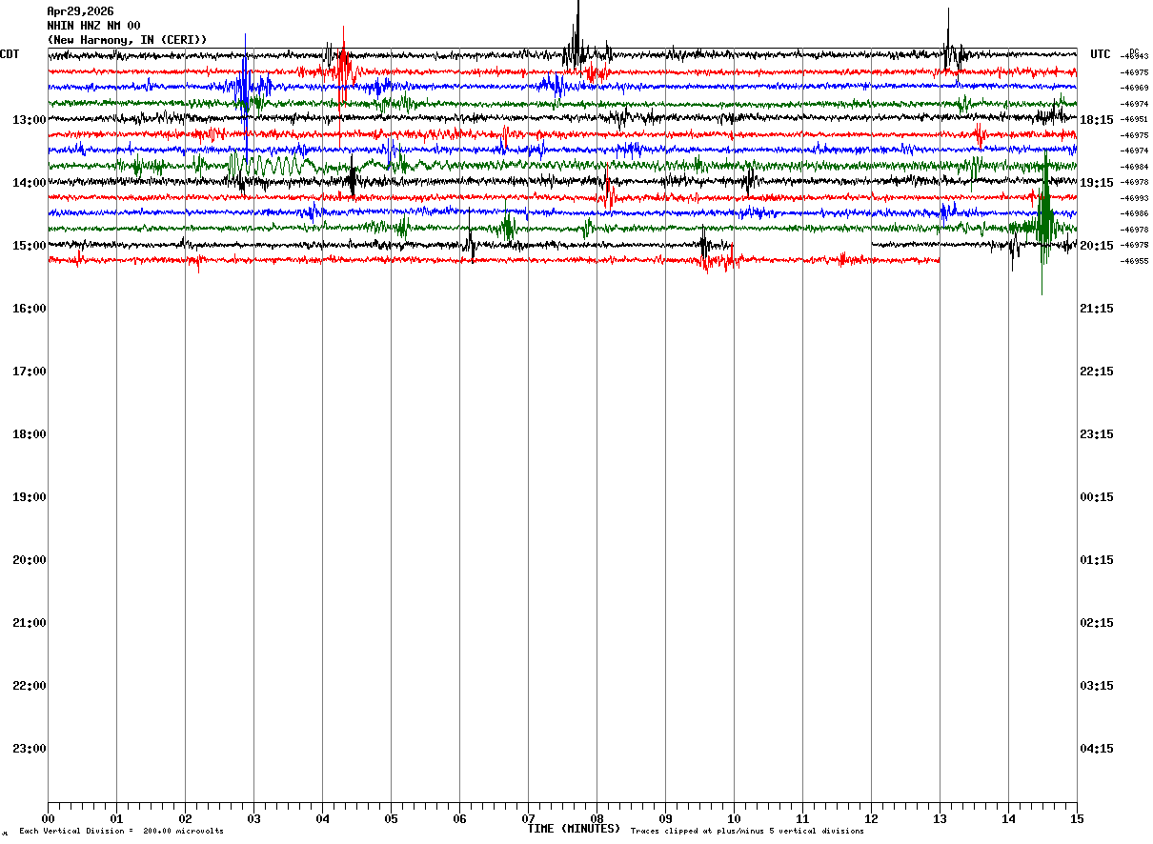The height and width of the screenshot is (844, 1153).
Task: Click the 13:00 CDT time label
Action: coord(30,120)
